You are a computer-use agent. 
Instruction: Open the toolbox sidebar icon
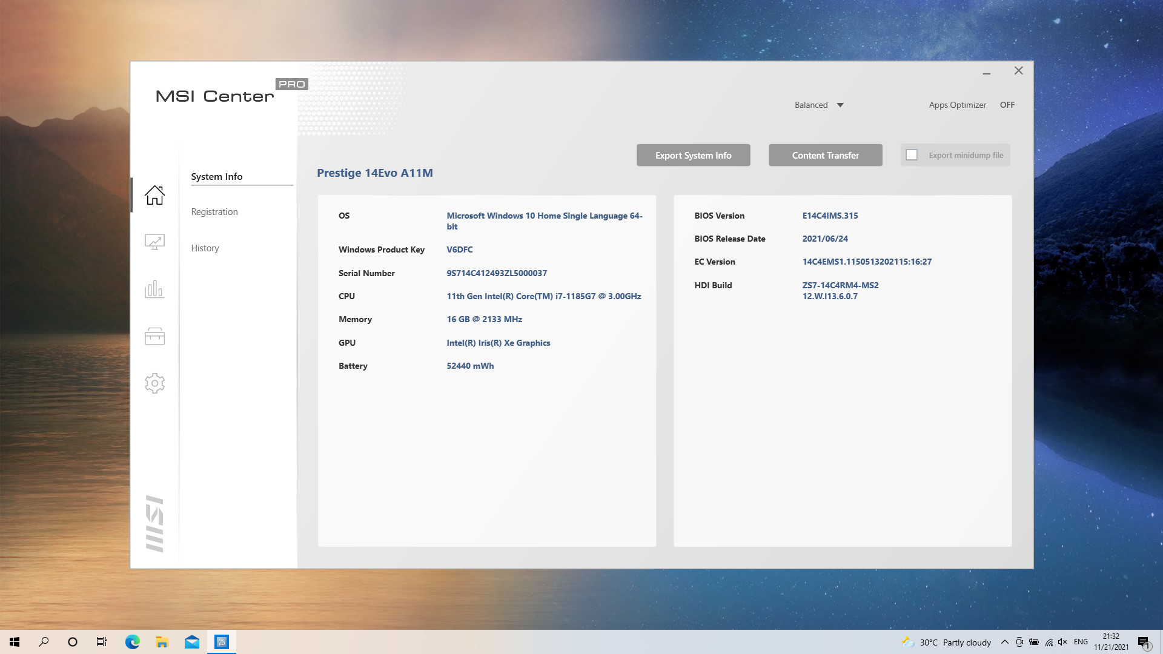pos(154,336)
